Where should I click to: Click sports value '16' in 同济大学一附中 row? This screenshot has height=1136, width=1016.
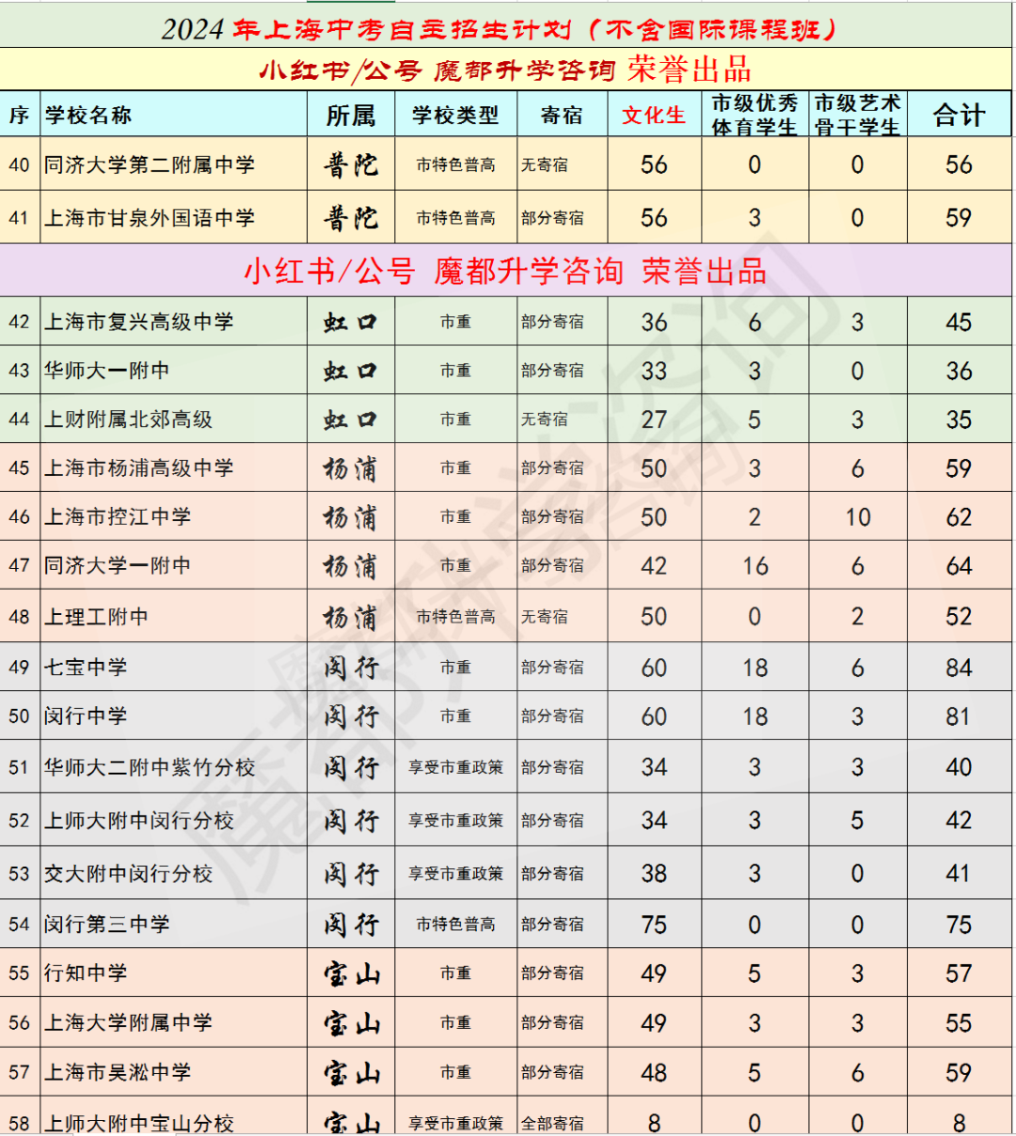click(x=754, y=566)
